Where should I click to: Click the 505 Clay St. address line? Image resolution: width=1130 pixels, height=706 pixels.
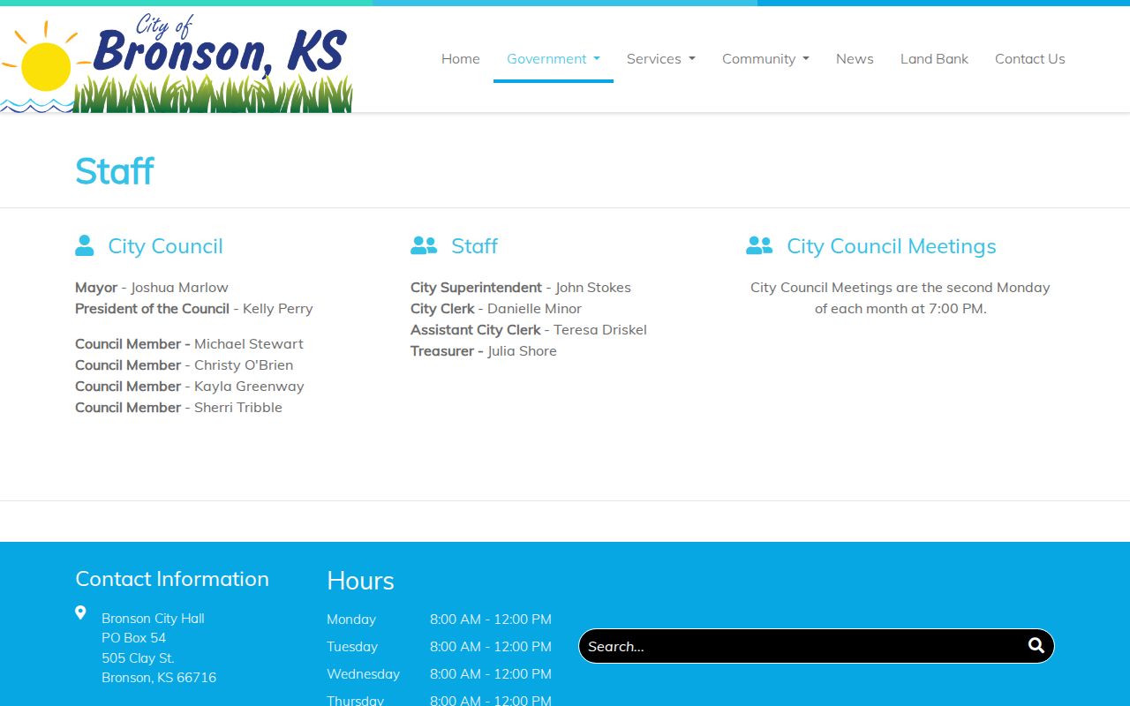(x=138, y=657)
